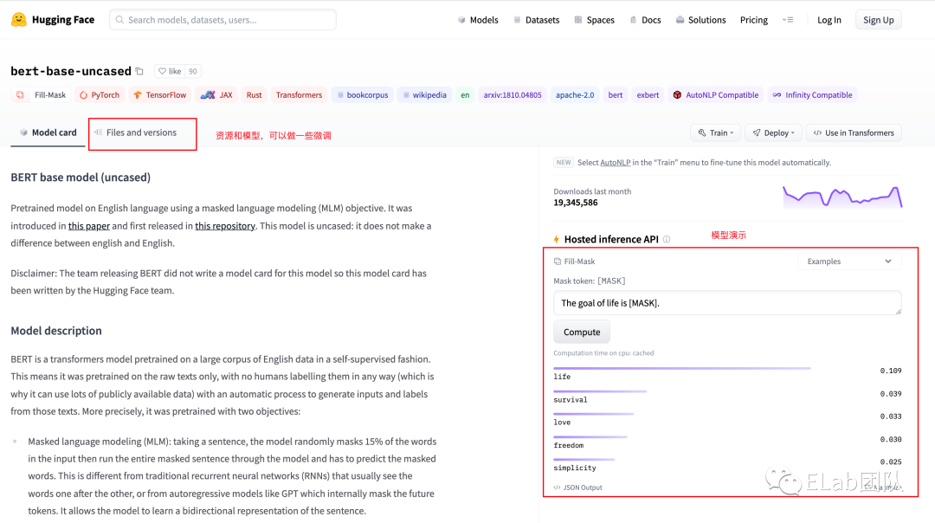Click the downloads last month chart
This screenshot has height=523, width=935.
842,197
